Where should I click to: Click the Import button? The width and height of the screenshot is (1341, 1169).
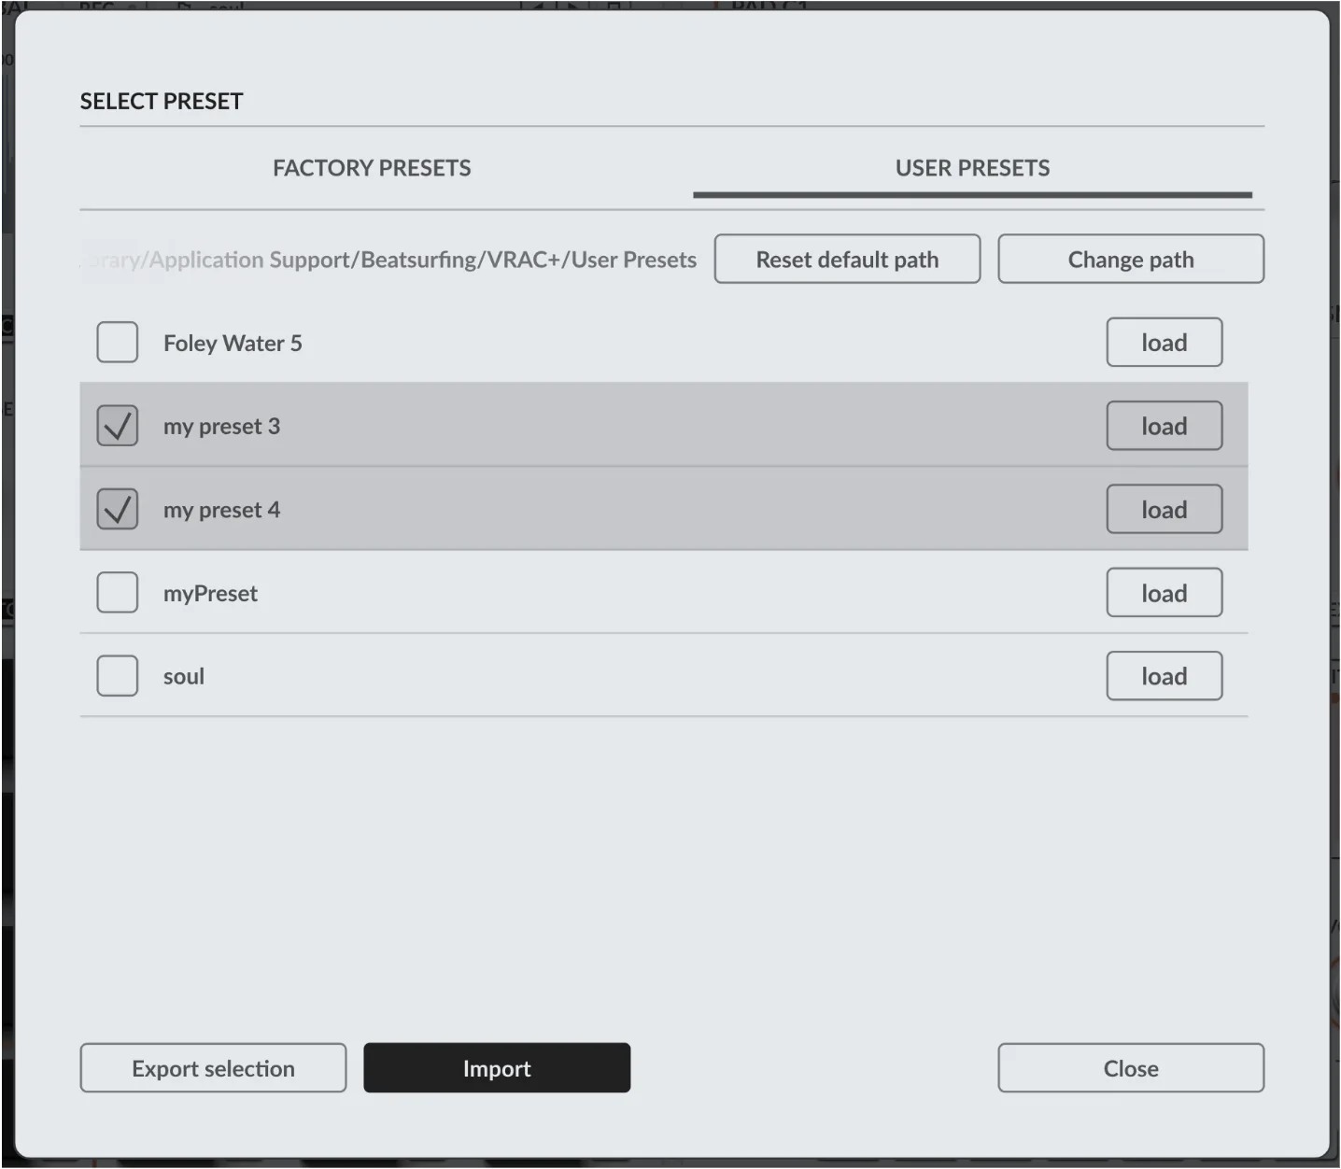pos(497,1068)
